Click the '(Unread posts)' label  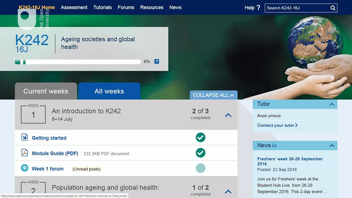(86, 169)
